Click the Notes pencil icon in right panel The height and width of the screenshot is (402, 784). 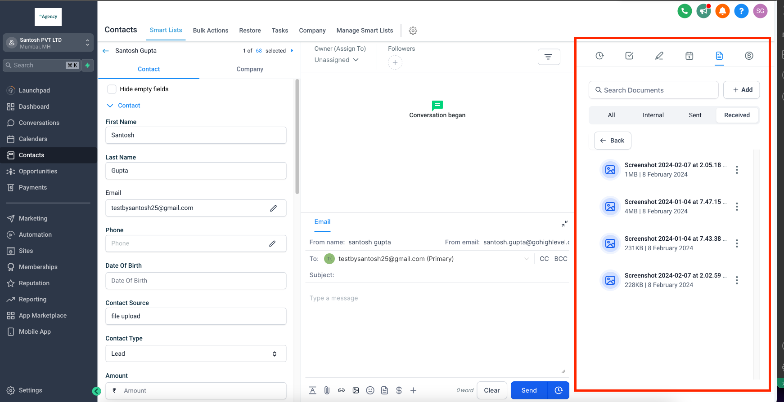(659, 56)
